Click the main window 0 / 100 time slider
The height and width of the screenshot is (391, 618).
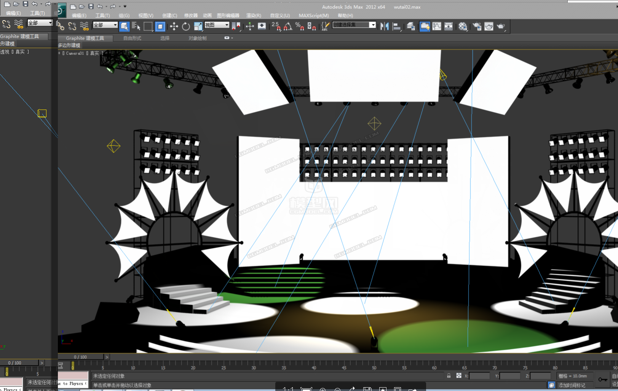click(x=80, y=357)
